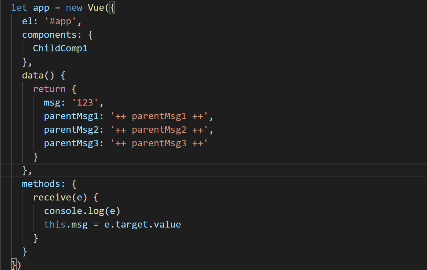Select the 'components' property name
This screenshot has width=427, height=270.
[50, 35]
